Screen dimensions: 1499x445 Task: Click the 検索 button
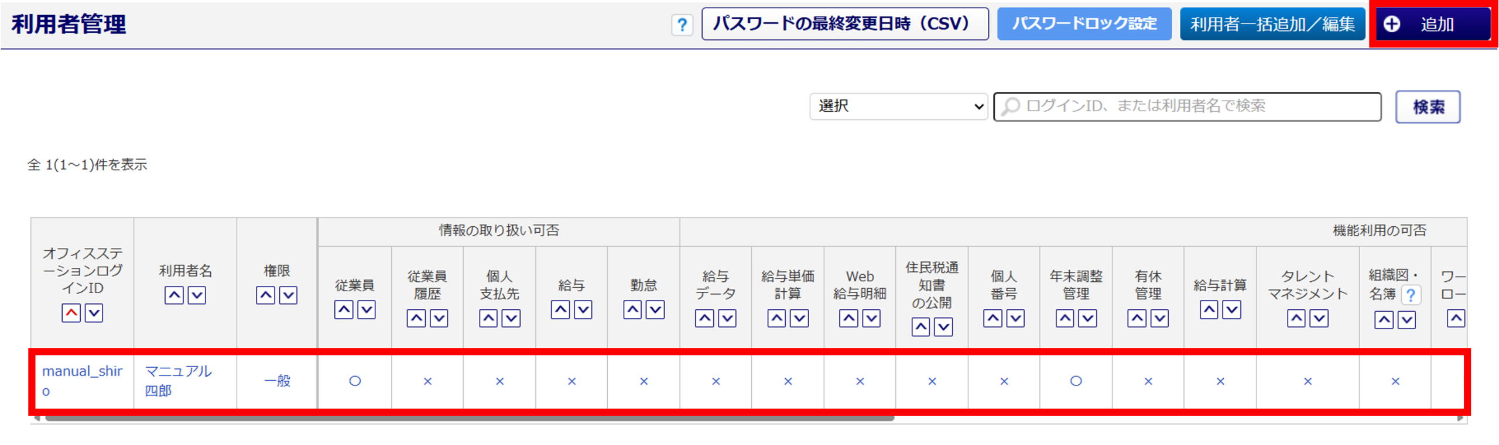tap(1428, 107)
